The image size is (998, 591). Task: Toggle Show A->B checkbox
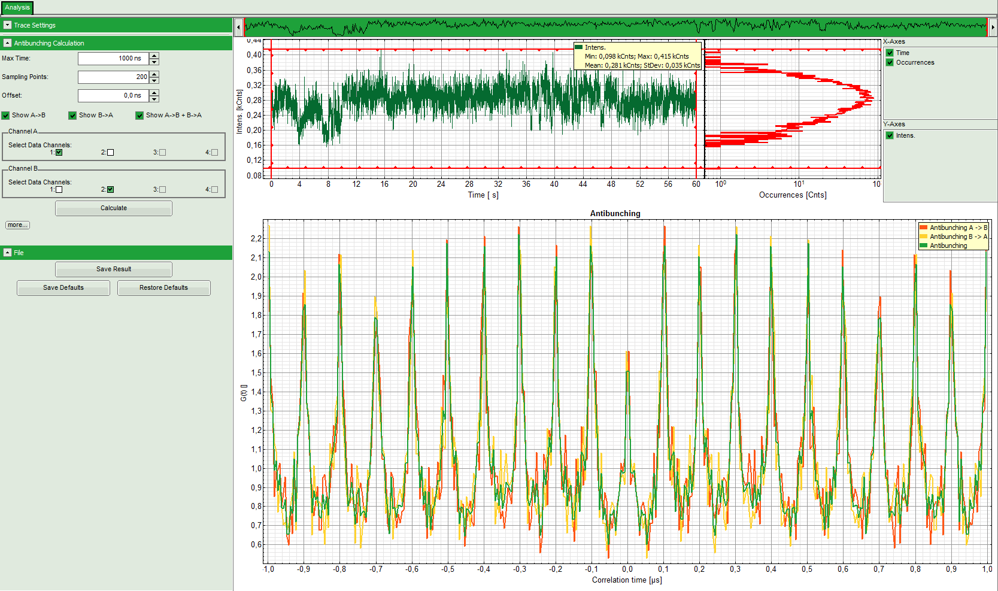pos(6,116)
